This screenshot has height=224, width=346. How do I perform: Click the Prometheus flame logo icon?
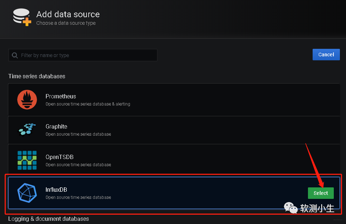click(x=27, y=99)
